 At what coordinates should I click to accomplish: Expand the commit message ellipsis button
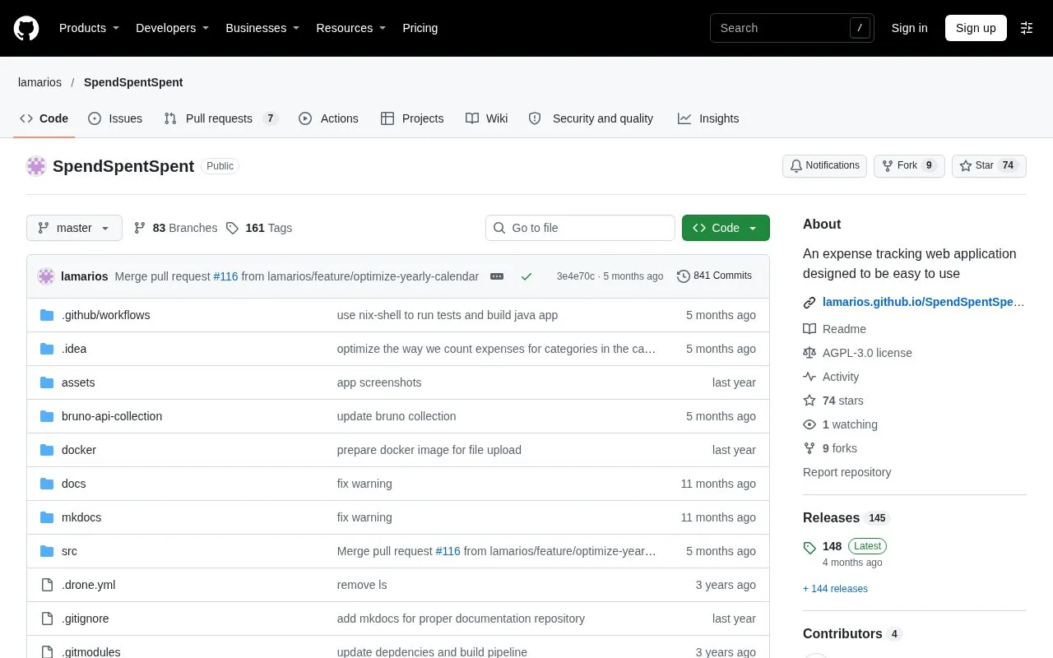(497, 276)
